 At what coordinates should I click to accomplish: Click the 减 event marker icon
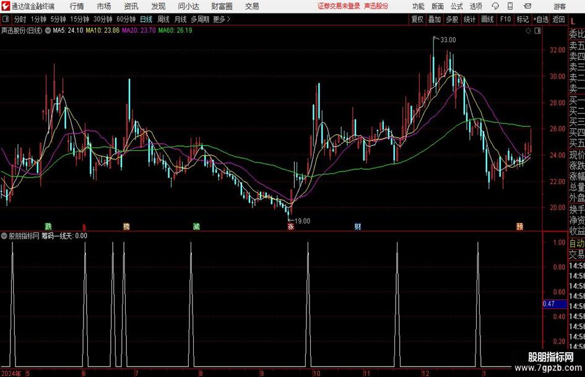(196, 227)
